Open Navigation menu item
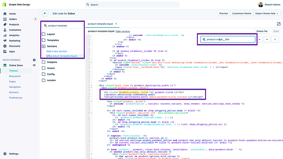Image resolution: width=283 pixels, height=159 pixels. [x=15, y=87]
